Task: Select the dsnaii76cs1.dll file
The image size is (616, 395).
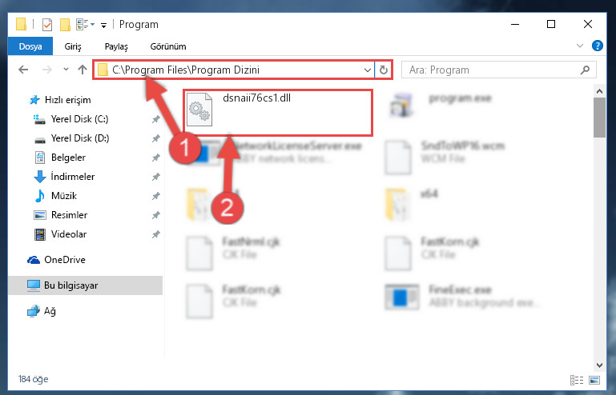Action: (x=278, y=113)
